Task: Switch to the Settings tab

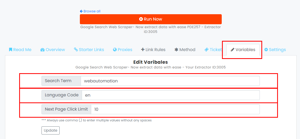Action: pyautogui.click(x=275, y=50)
